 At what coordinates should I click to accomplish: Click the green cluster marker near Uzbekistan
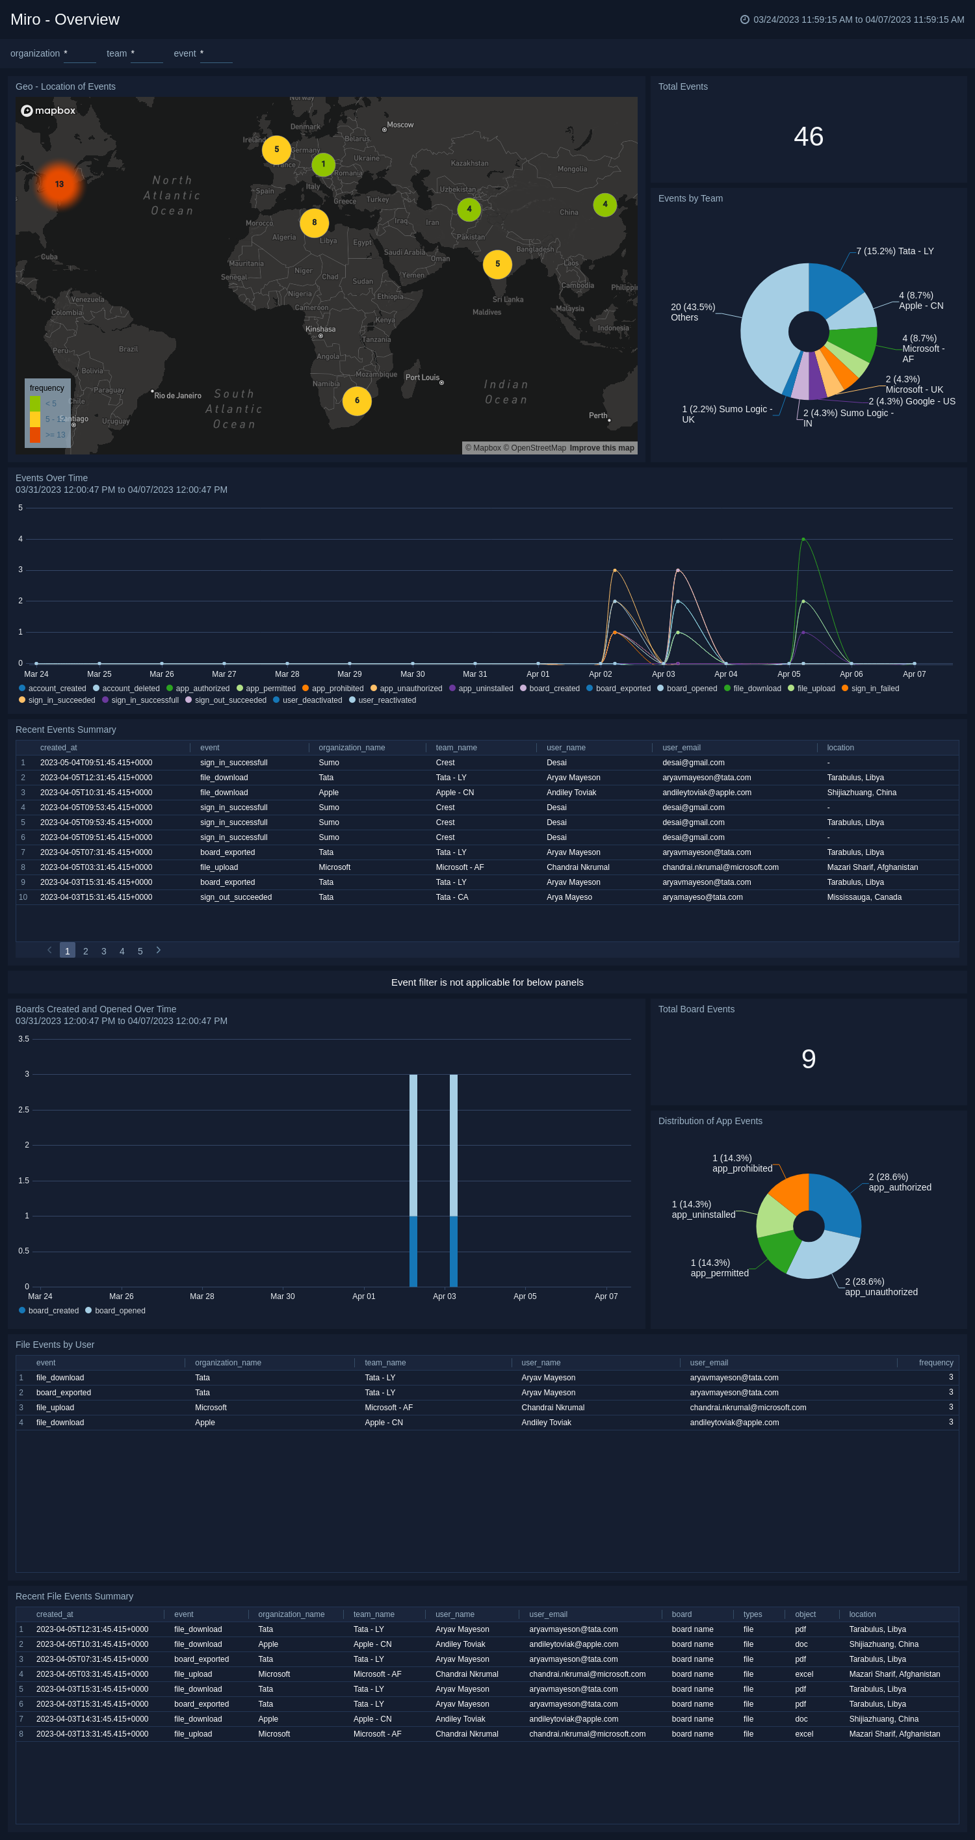(x=469, y=209)
